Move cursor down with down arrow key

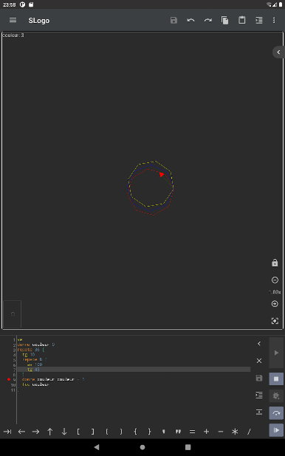click(64, 432)
